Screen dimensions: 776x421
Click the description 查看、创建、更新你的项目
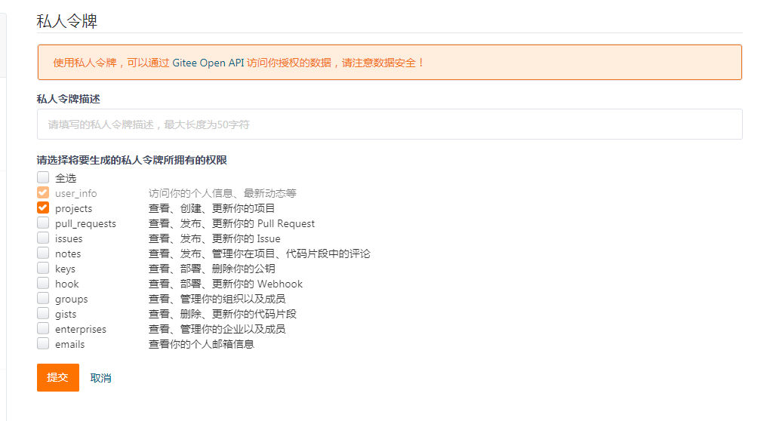pos(212,208)
